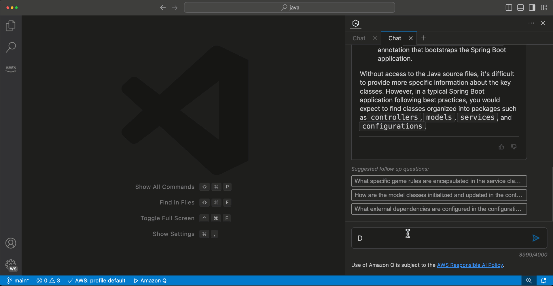Toggle the bottom panel layout icon
Image resolution: width=553 pixels, height=286 pixels.
[x=520, y=7]
